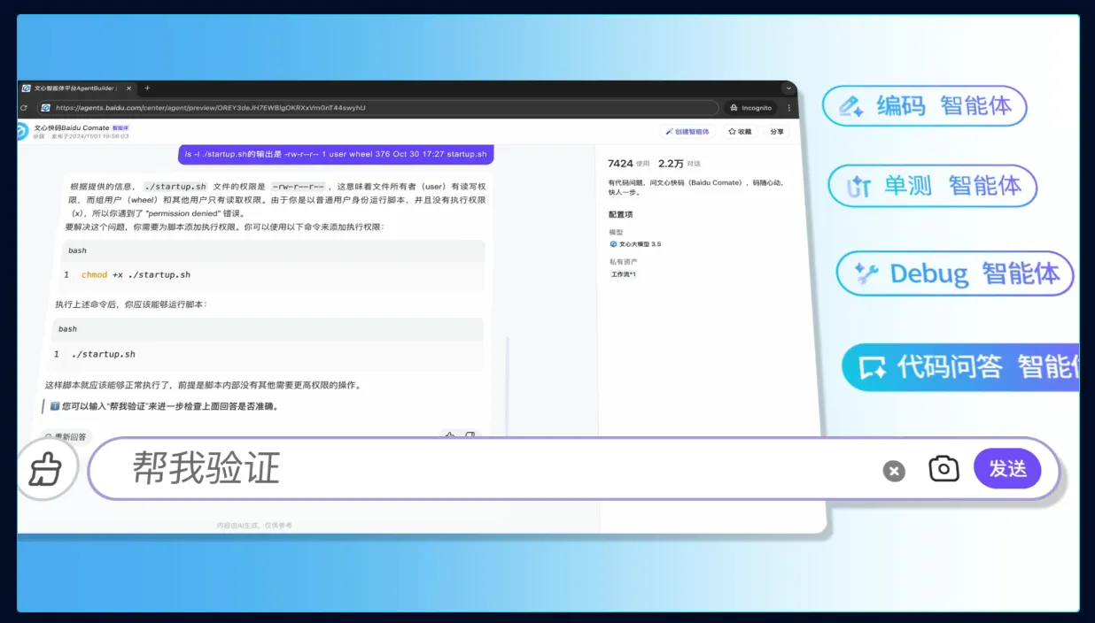Click the 文心快码 Baidu Comate avatar icon
The width and height of the screenshot is (1095, 623).
tap(22, 132)
